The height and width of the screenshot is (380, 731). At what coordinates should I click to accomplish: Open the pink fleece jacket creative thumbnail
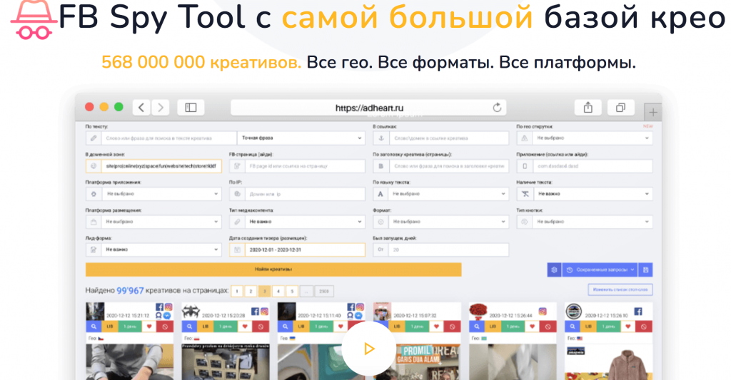[x=608, y=362]
